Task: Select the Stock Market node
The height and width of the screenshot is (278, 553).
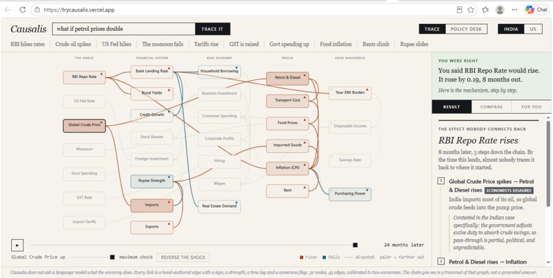Action: 152,138
